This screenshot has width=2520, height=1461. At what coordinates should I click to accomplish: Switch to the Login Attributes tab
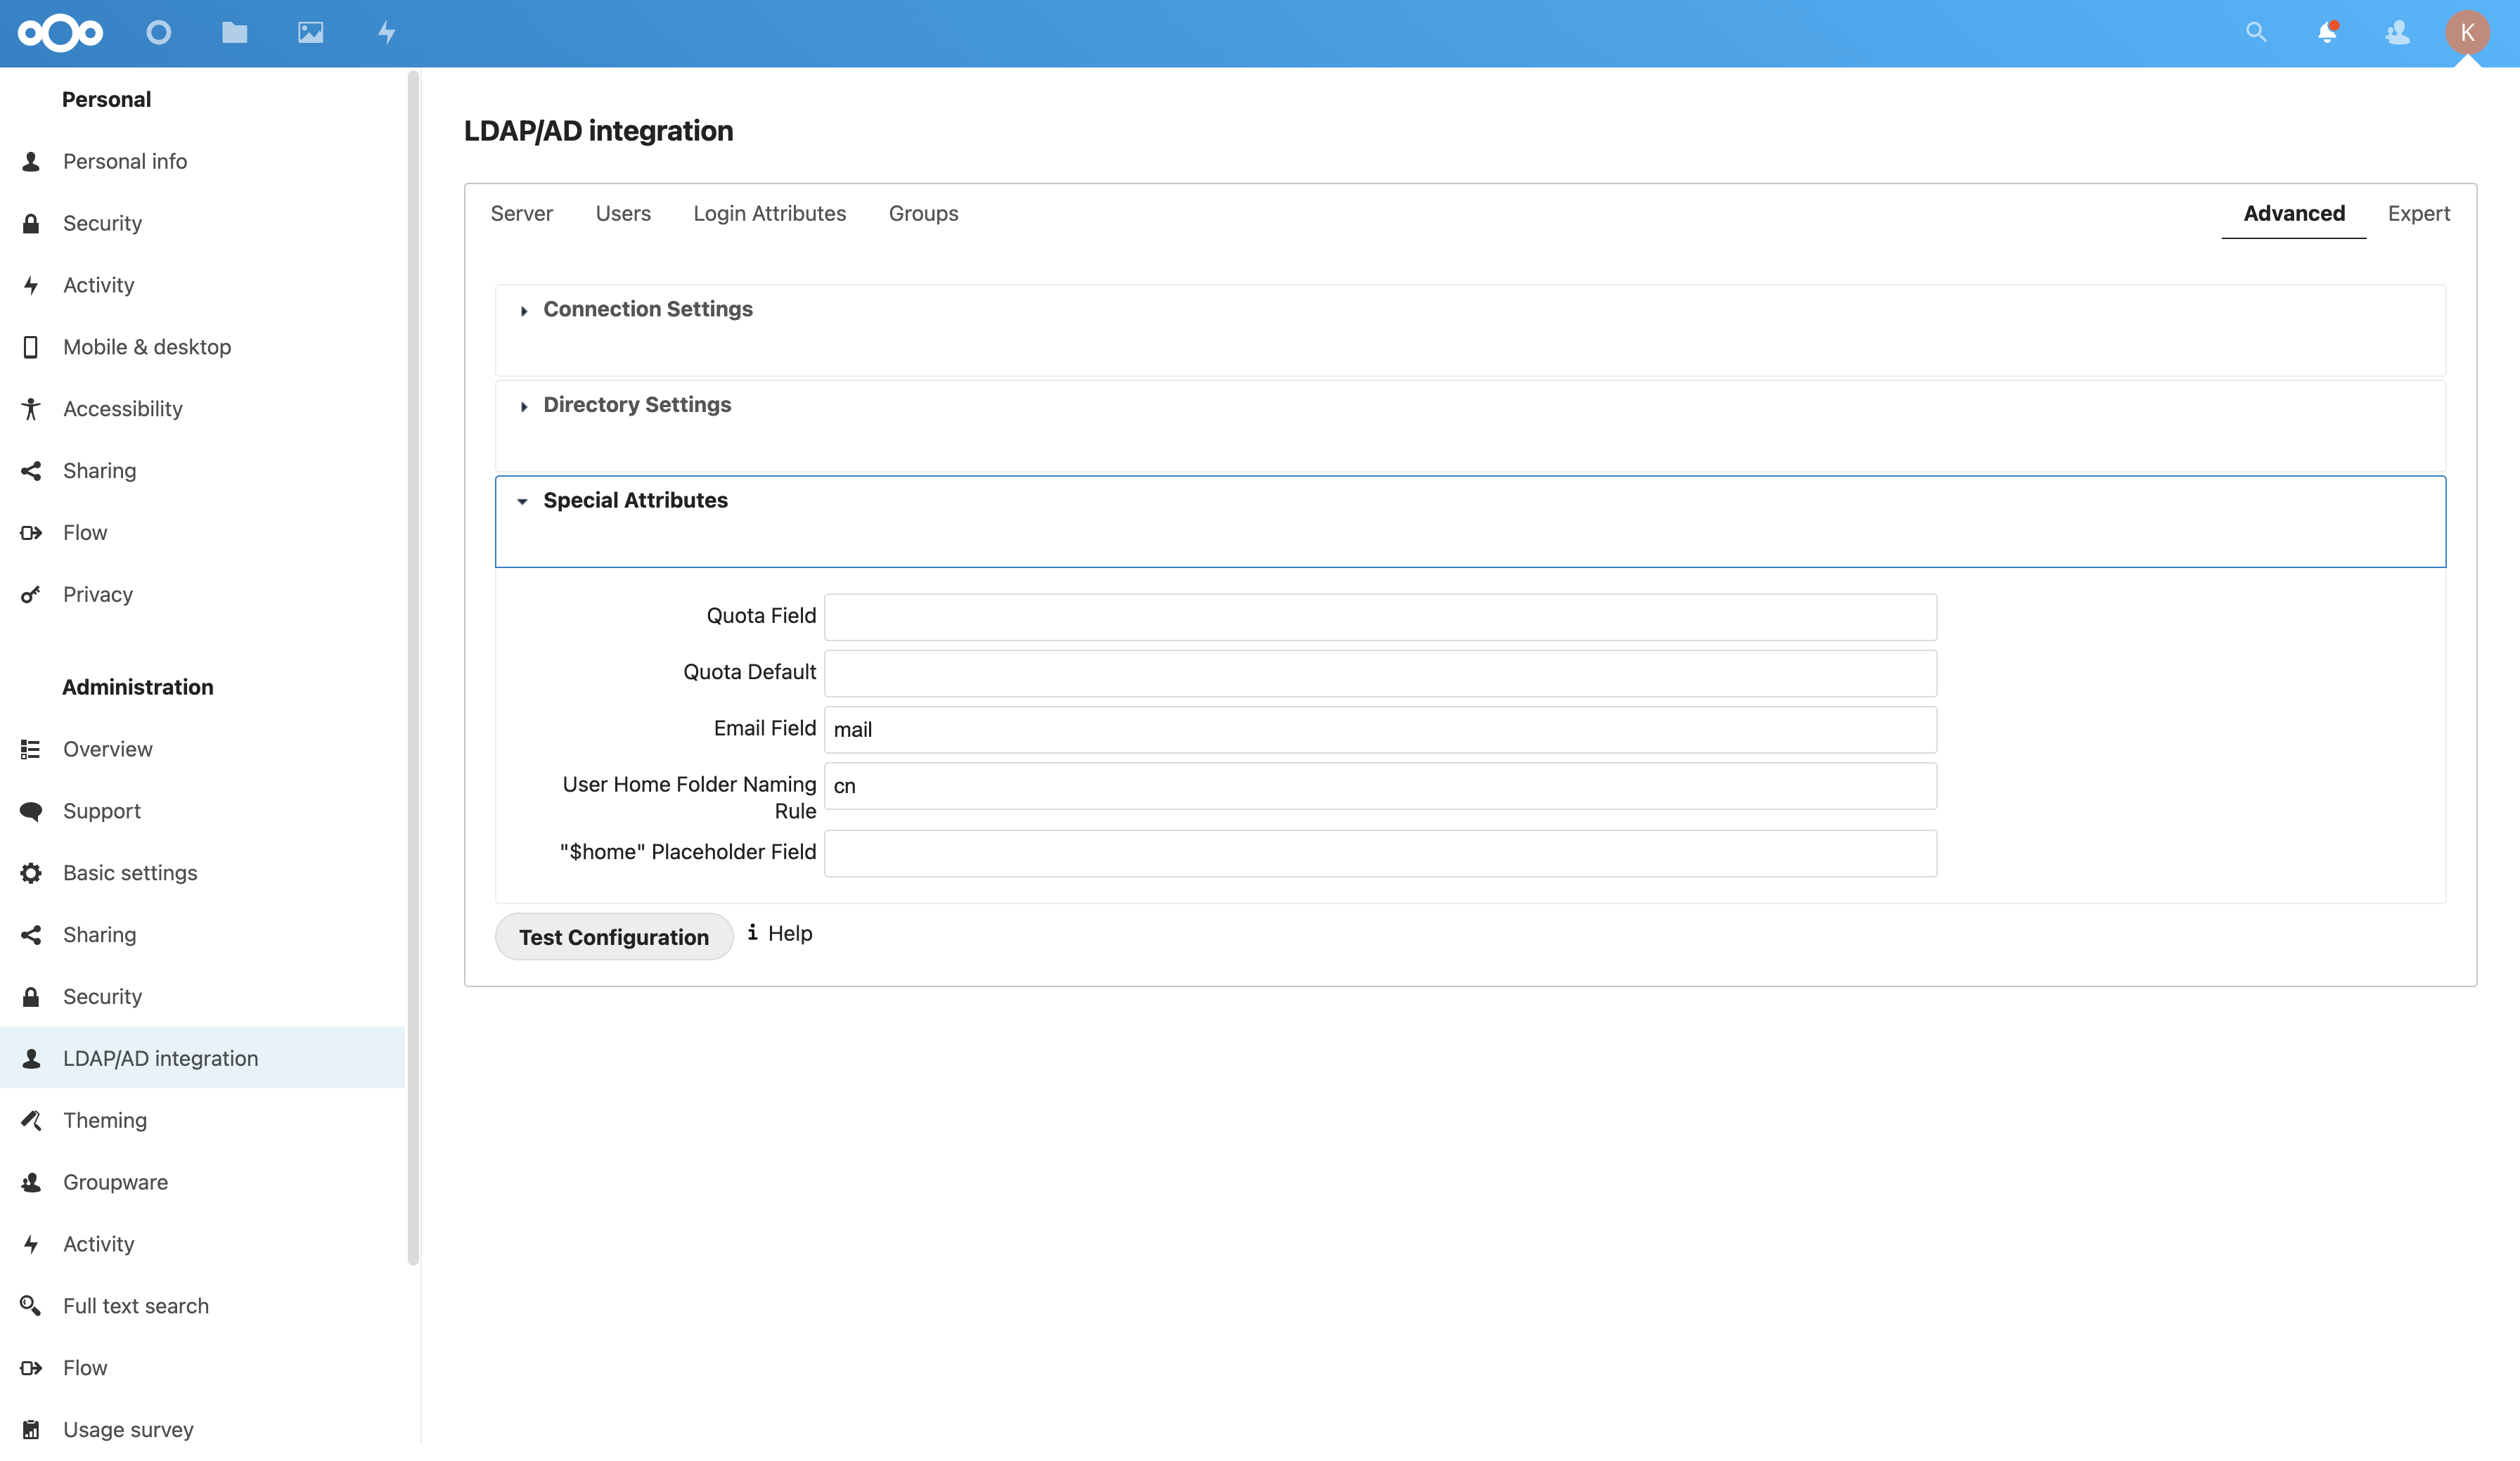pos(769,213)
